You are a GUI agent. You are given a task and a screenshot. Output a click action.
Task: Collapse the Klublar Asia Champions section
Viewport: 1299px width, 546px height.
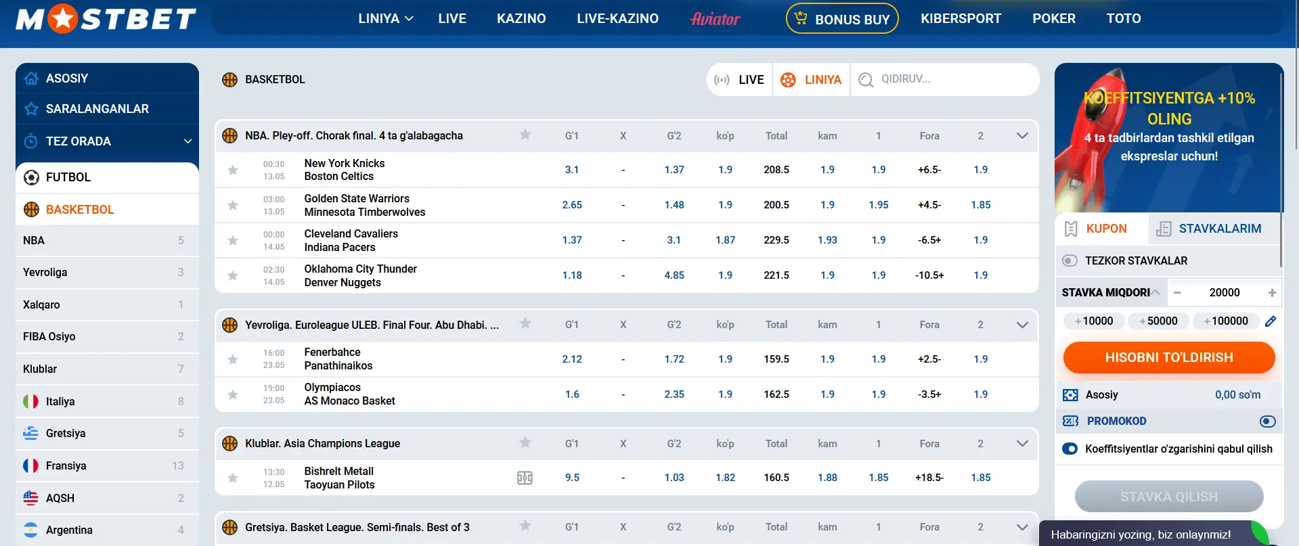click(x=1022, y=444)
